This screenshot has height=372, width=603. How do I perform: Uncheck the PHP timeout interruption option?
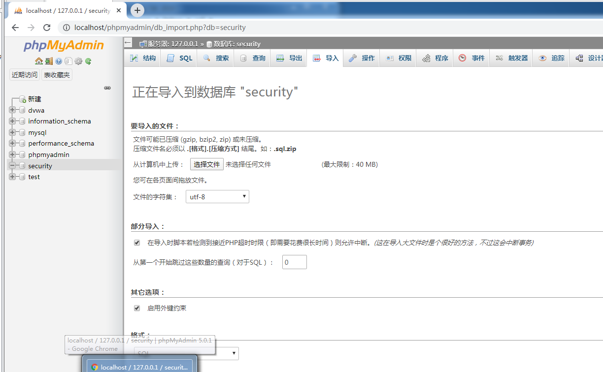(136, 242)
